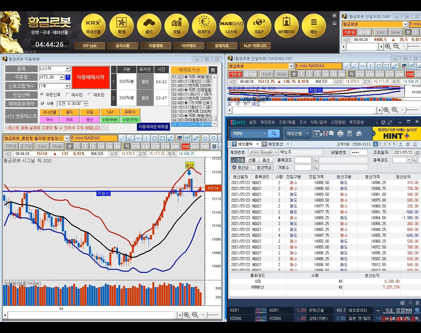Select 청산순 radio option
This screenshot has width=421, height=333.
(234, 167)
